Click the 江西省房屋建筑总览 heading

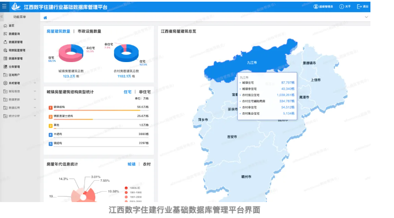pyautogui.click(x=179, y=31)
